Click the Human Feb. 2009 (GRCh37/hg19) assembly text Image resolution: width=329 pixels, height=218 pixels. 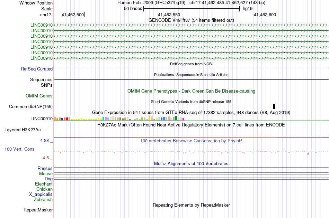pos(151,3)
